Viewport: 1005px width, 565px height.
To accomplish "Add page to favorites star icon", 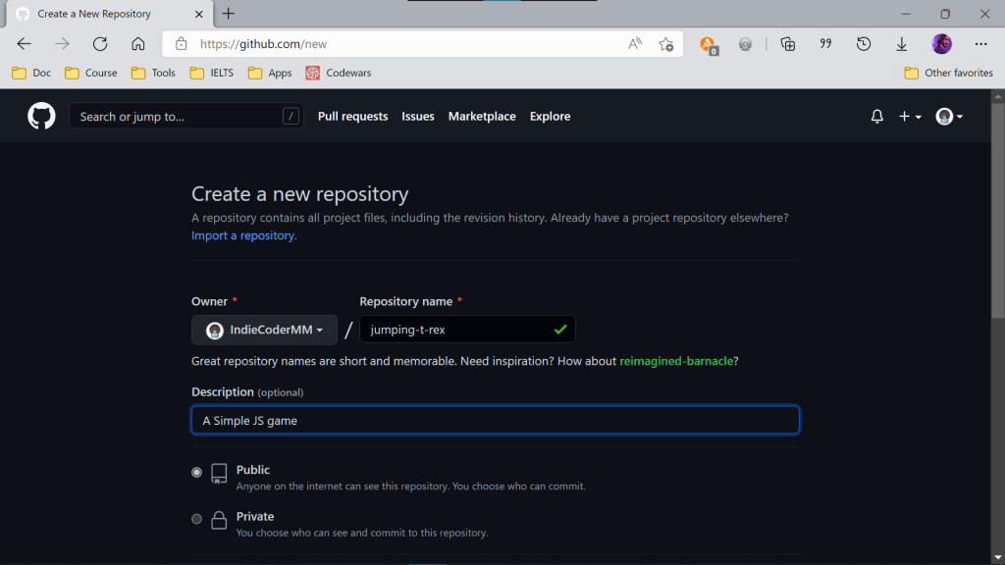I will click(665, 44).
